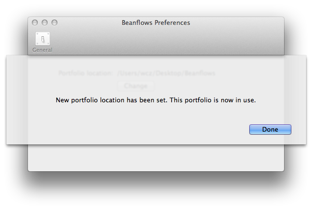312x210 pixels.
Task: Click the dimmed Portfolio location label
Action: pyautogui.click(x=85, y=73)
